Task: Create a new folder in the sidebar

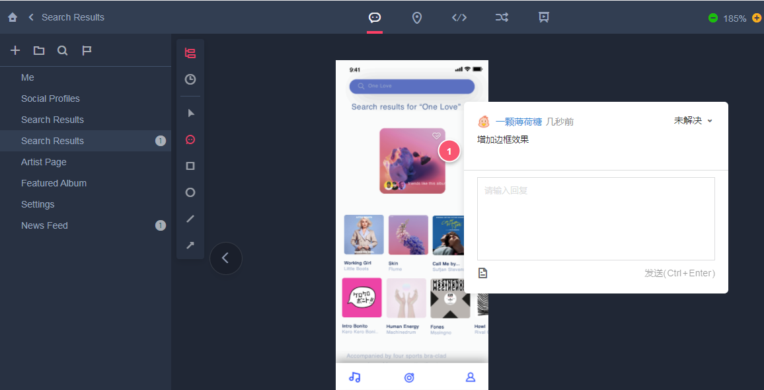Action: point(39,50)
